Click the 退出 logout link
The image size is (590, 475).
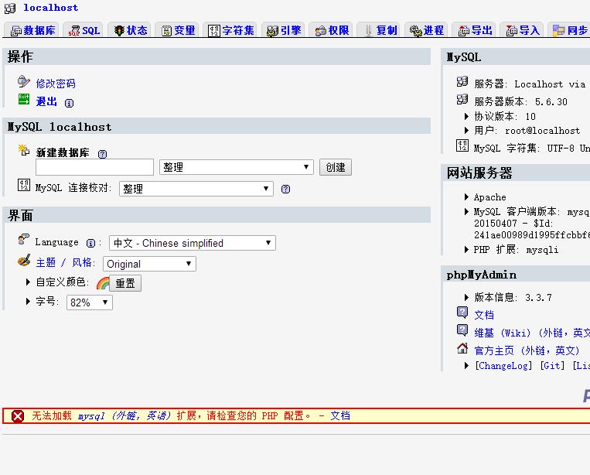(46, 101)
